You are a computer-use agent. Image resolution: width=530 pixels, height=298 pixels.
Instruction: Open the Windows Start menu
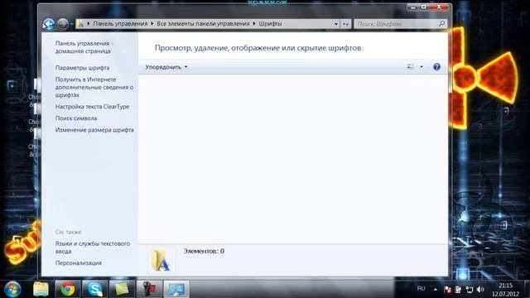click(13, 289)
